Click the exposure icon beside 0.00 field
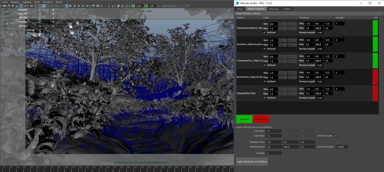 133,6
